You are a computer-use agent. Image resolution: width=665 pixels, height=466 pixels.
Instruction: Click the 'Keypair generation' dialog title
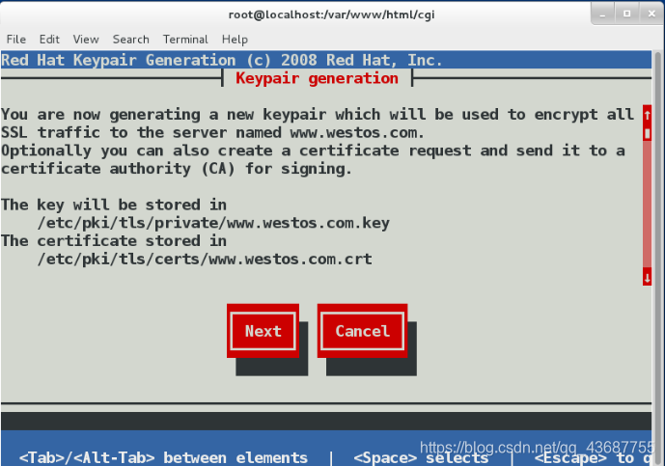point(317,78)
